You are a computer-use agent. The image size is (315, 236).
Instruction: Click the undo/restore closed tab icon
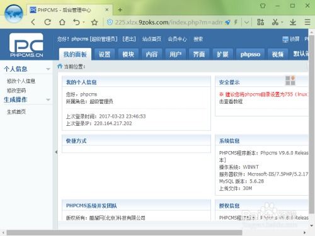(x=76, y=22)
